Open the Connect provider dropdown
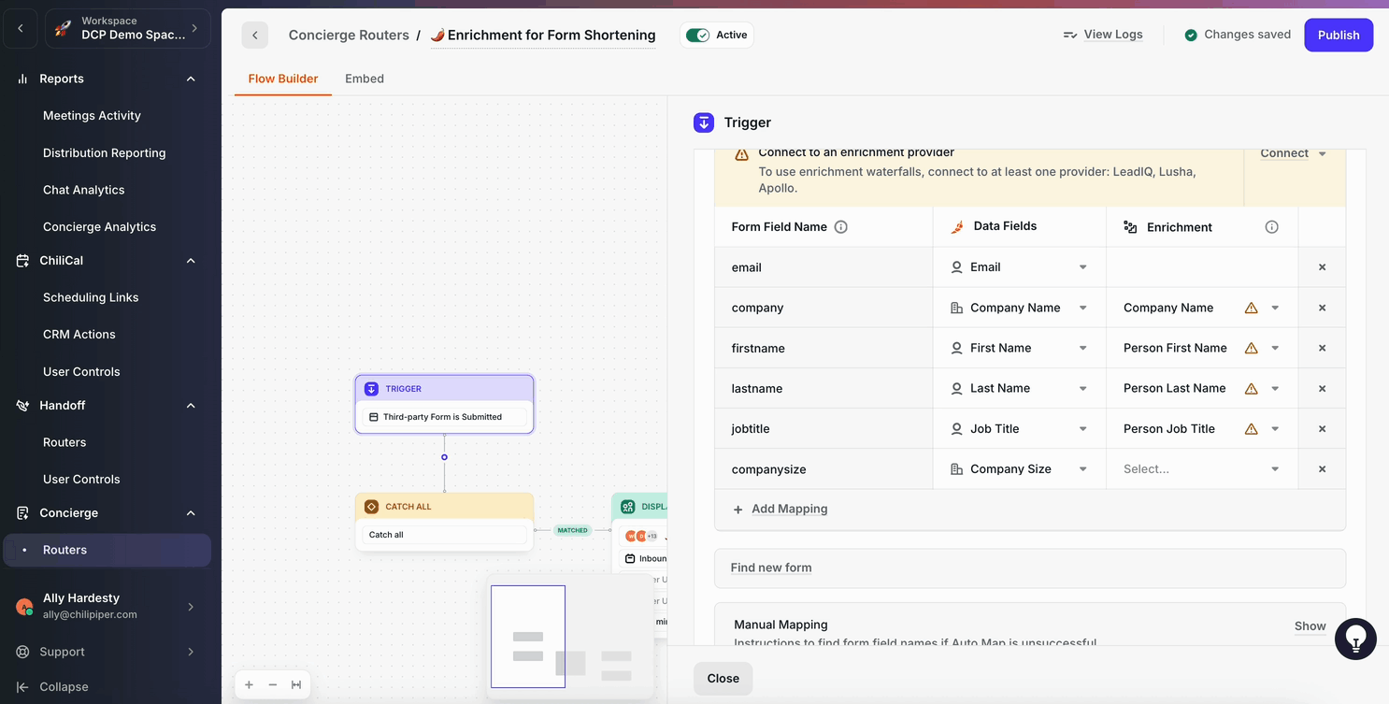This screenshot has width=1389, height=704. coord(1294,153)
